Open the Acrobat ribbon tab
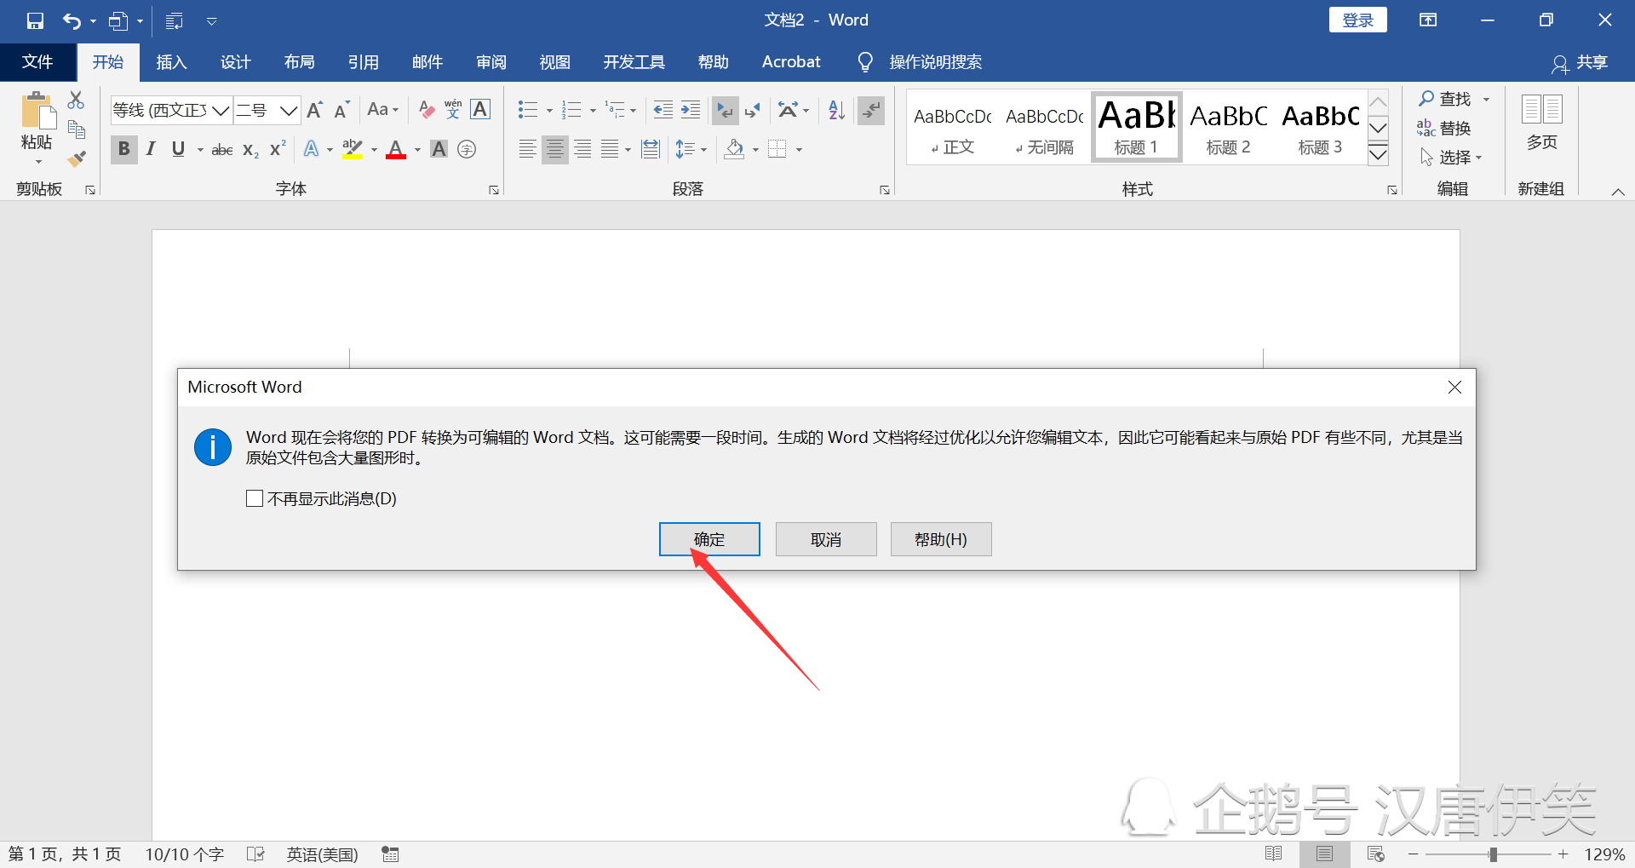Viewport: 1635px width, 868px height. [x=790, y=61]
